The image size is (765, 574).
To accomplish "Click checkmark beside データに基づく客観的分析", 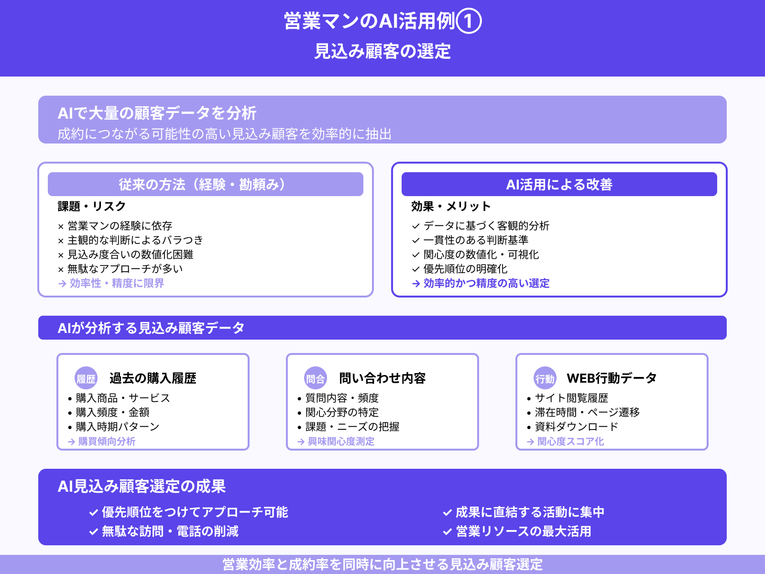I will tap(416, 226).
